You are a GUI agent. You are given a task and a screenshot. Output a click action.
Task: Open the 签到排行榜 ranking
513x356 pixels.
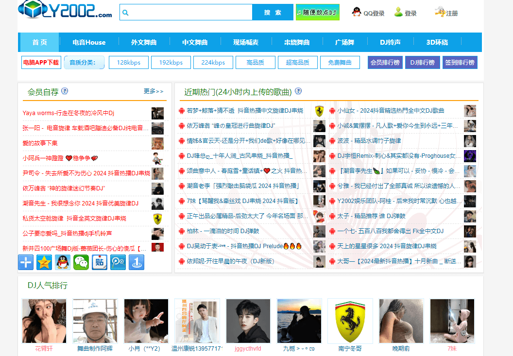click(460, 63)
